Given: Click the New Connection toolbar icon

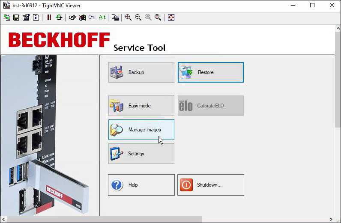Looking at the screenshot, I should click(6, 18).
